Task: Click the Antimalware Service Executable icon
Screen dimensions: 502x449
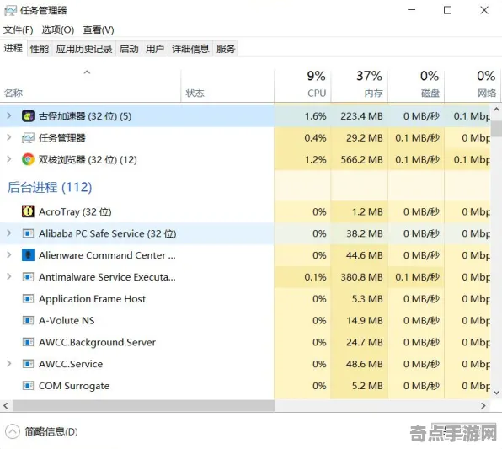Action: click(28, 276)
